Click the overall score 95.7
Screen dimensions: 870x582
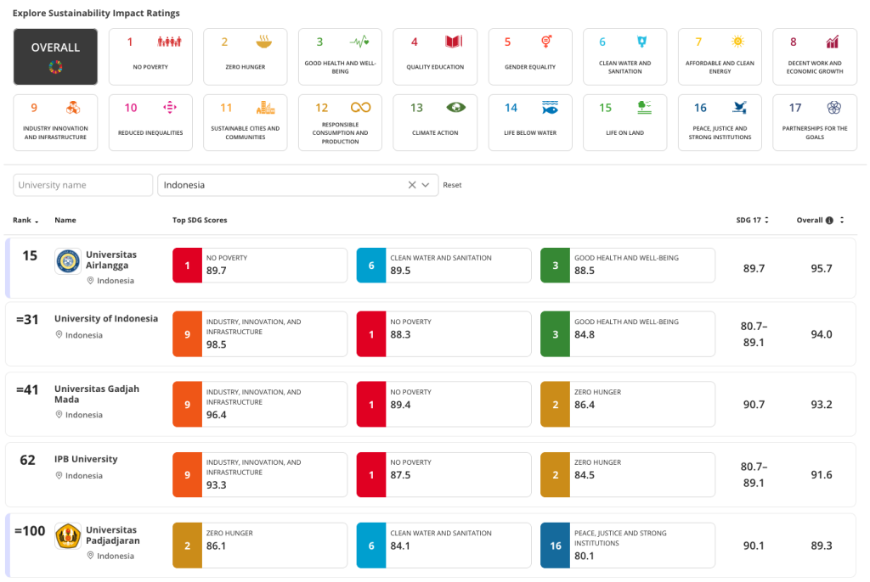coord(822,269)
